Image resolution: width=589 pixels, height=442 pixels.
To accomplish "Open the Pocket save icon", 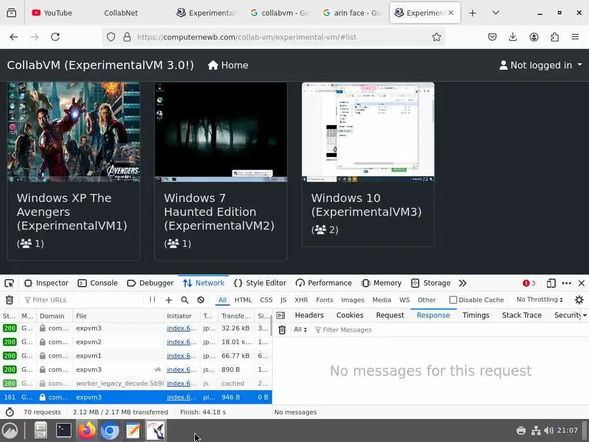I will click(492, 37).
